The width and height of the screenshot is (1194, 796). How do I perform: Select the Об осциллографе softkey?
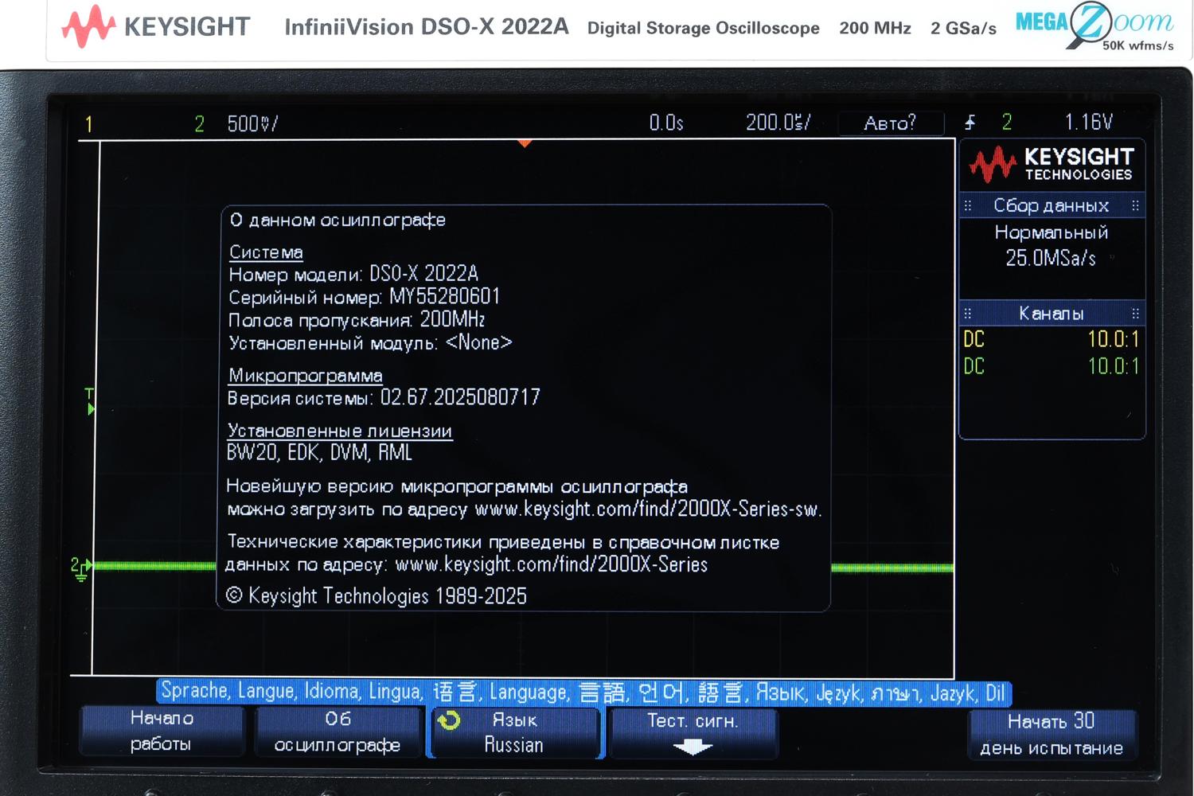[x=338, y=731]
